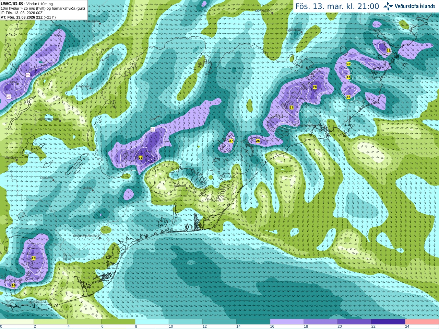The width and height of the screenshot is (439, 329).
Task: Click the Kárahnjúkar place label
Action: pos(263,11)
